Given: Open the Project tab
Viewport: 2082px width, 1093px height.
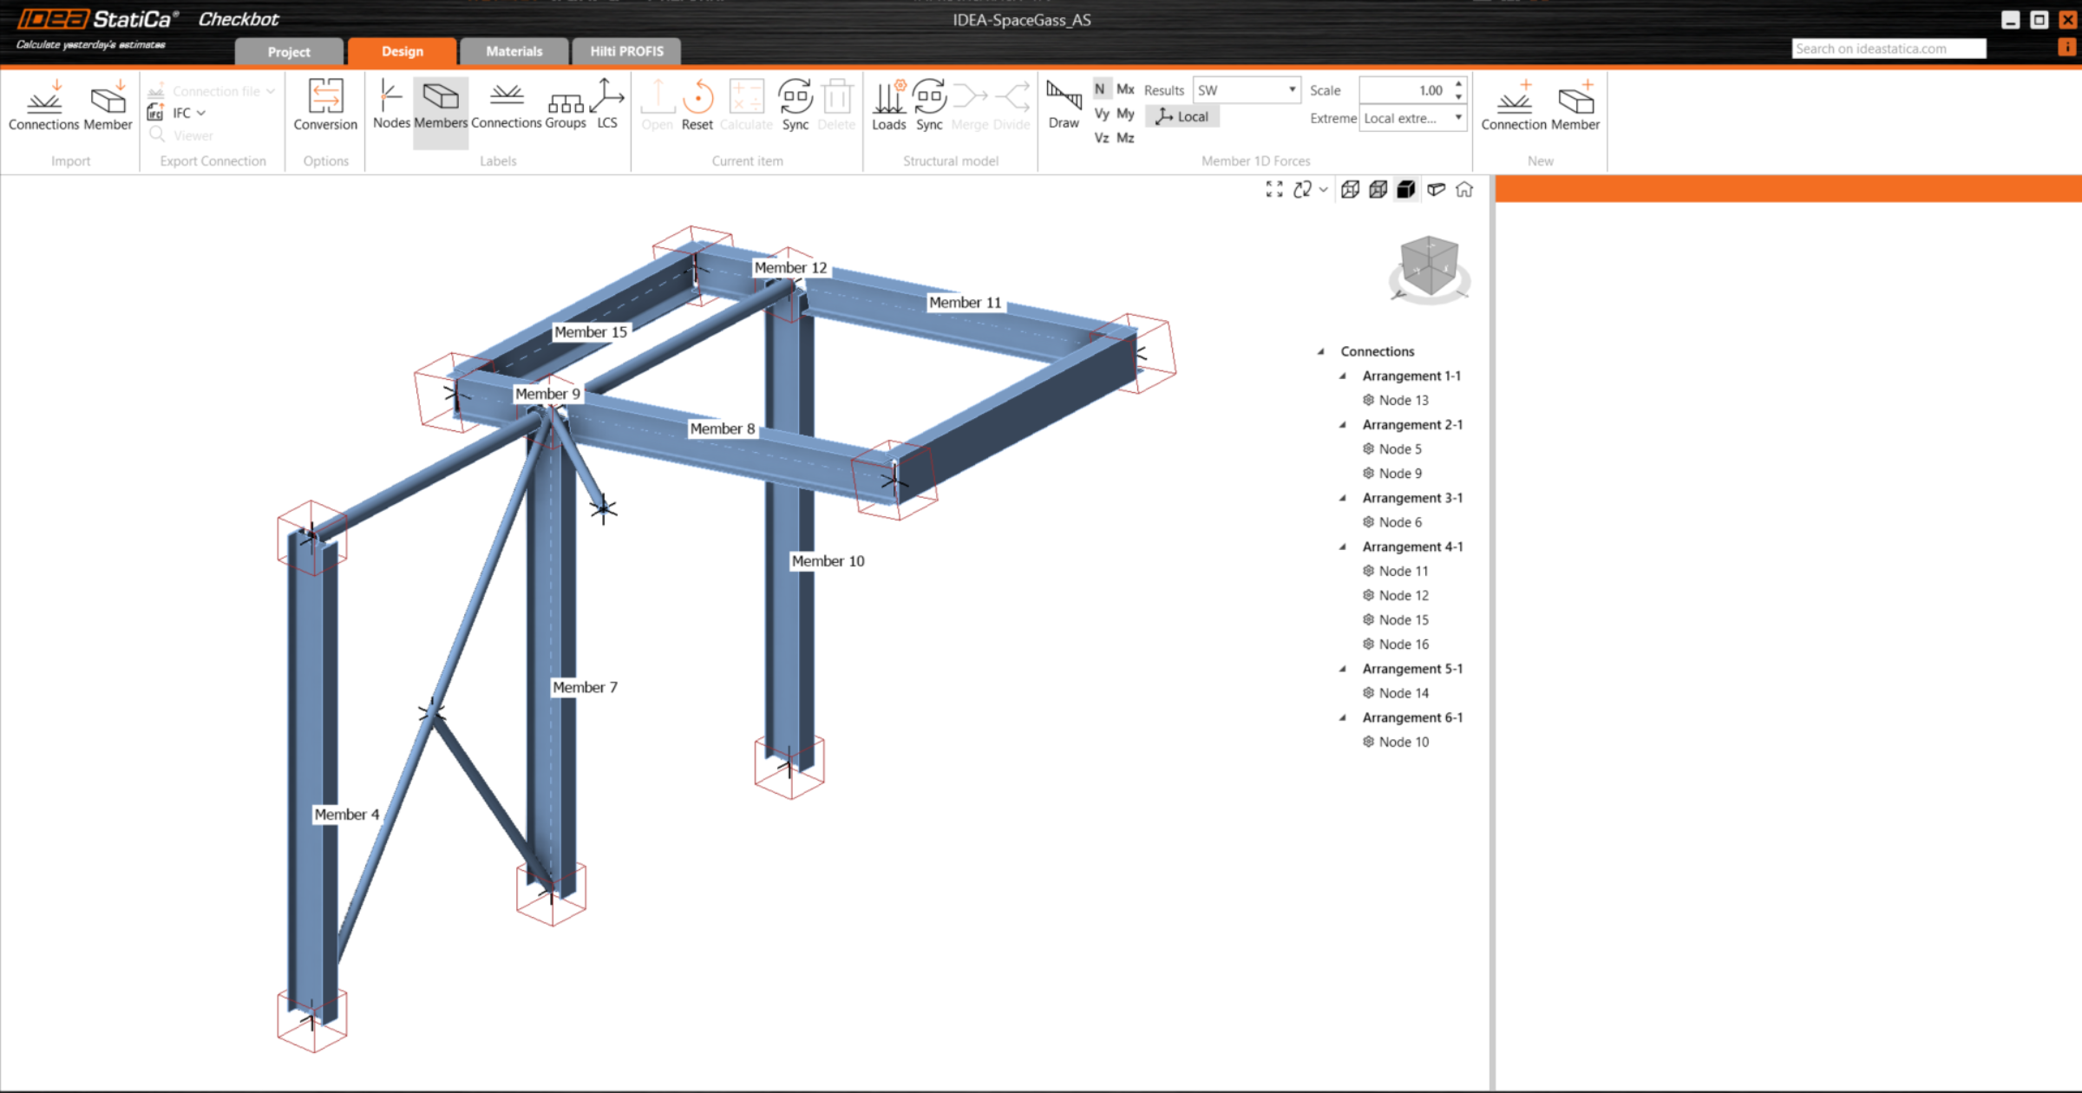Looking at the screenshot, I should (x=288, y=51).
